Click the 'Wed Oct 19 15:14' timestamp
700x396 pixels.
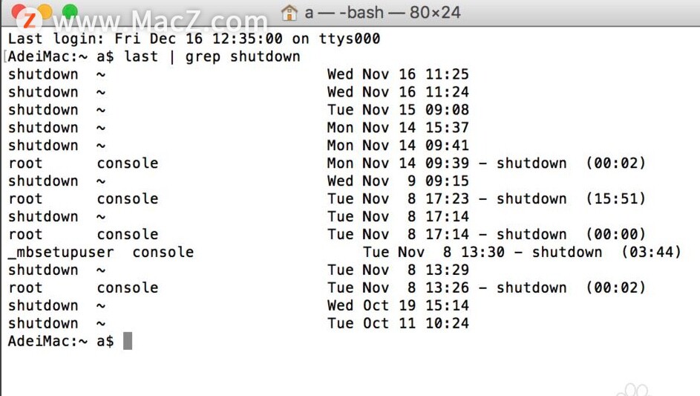click(x=398, y=305)
